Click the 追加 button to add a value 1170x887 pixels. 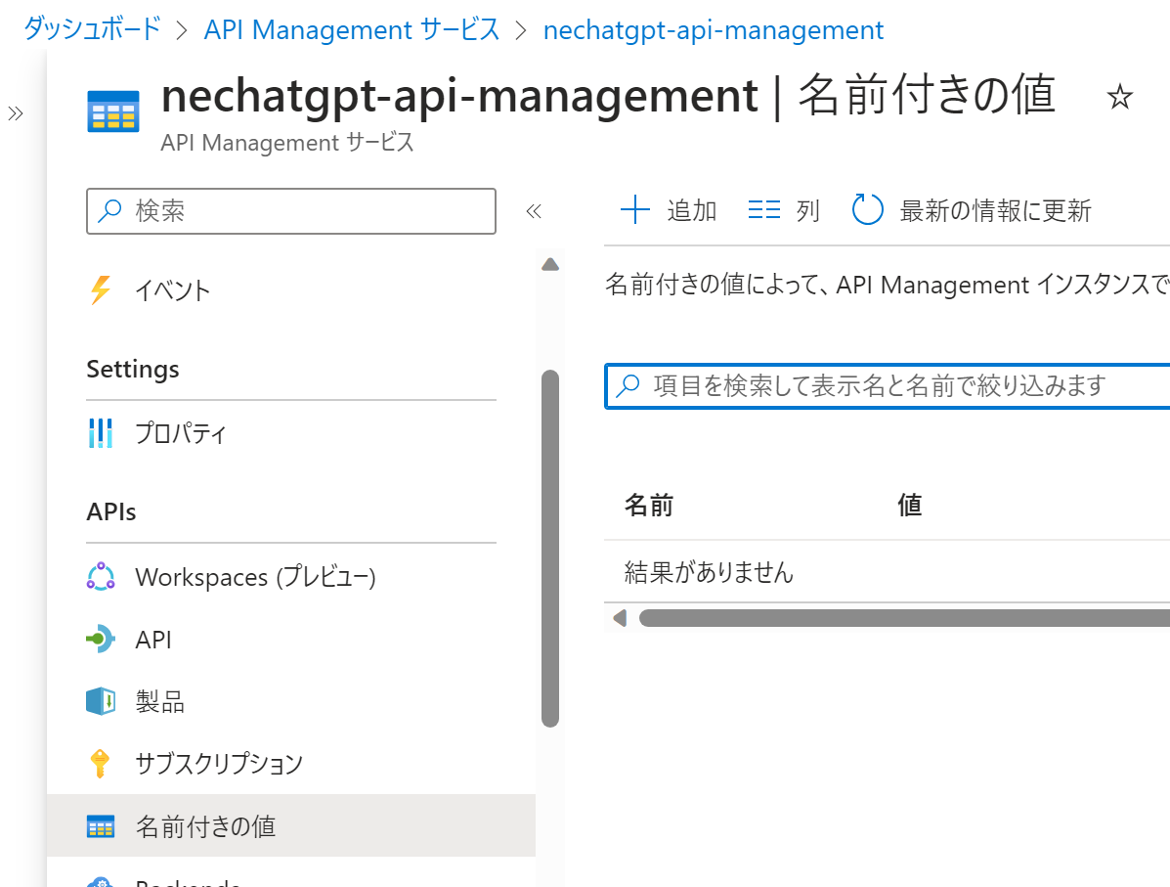click(670, 210)
